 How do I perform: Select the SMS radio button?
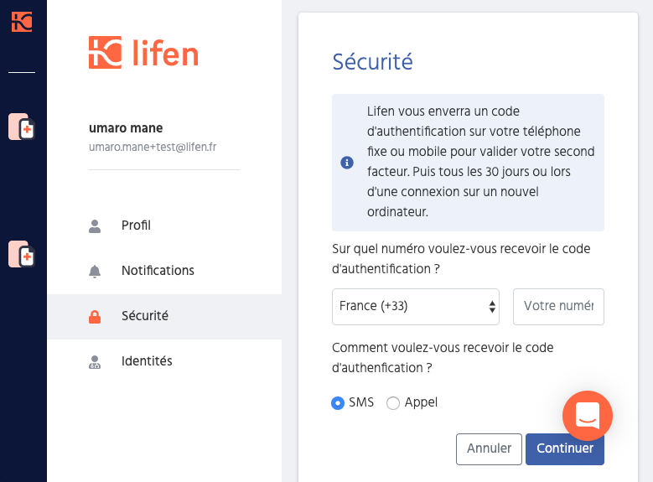pos(338,403)
